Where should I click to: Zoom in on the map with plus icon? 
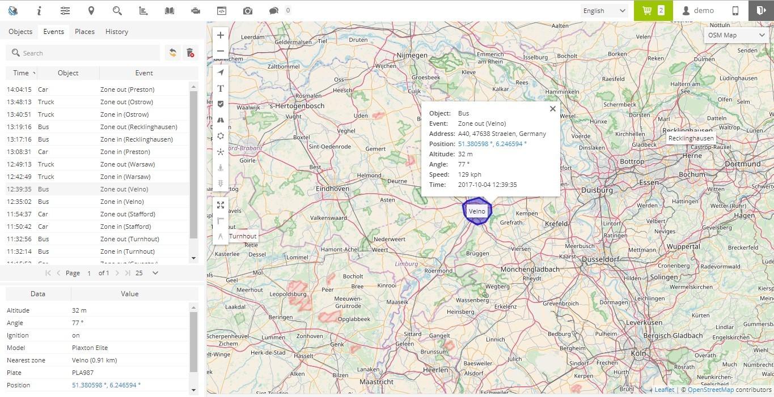[x=220, y=35]
